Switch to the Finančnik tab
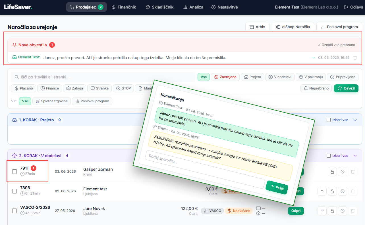The height and width of the screenshot is (225, 365). click(x=124, y=7)
